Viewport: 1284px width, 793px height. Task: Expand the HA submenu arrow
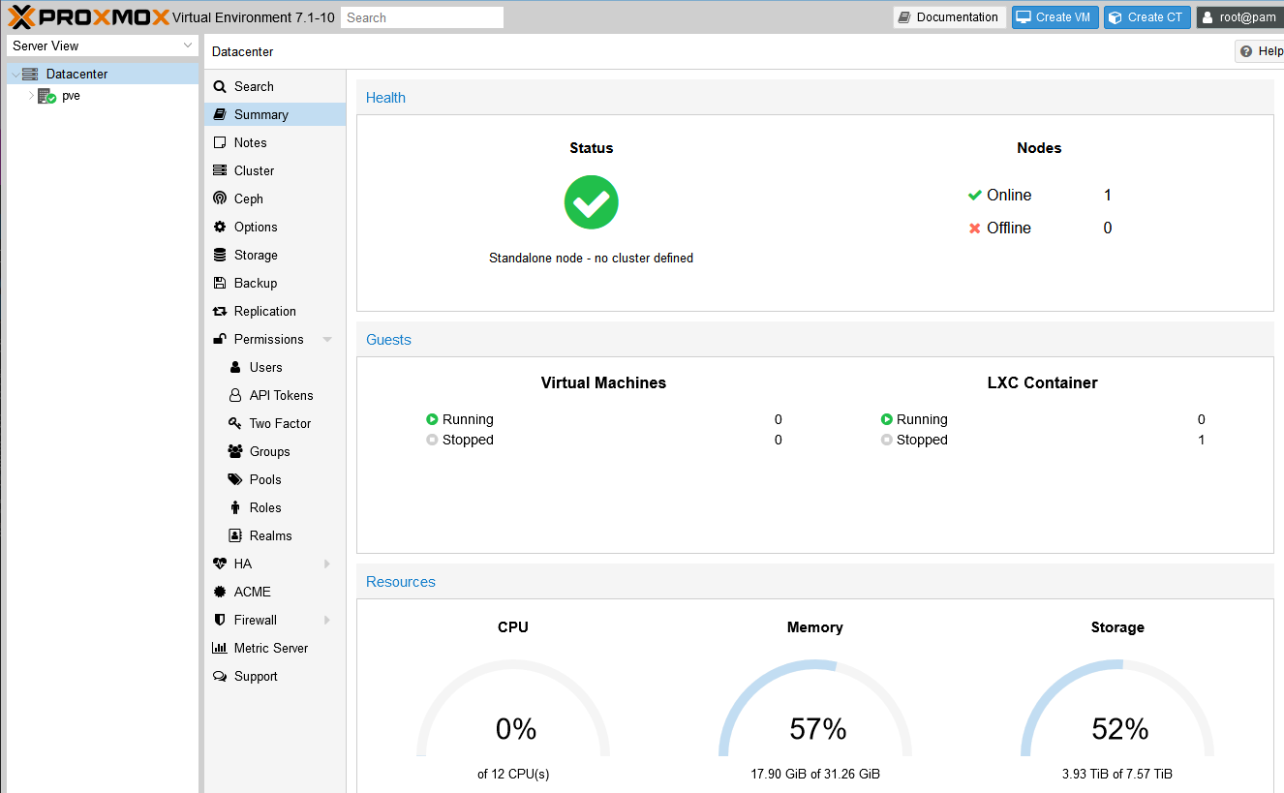click(326, 564)
